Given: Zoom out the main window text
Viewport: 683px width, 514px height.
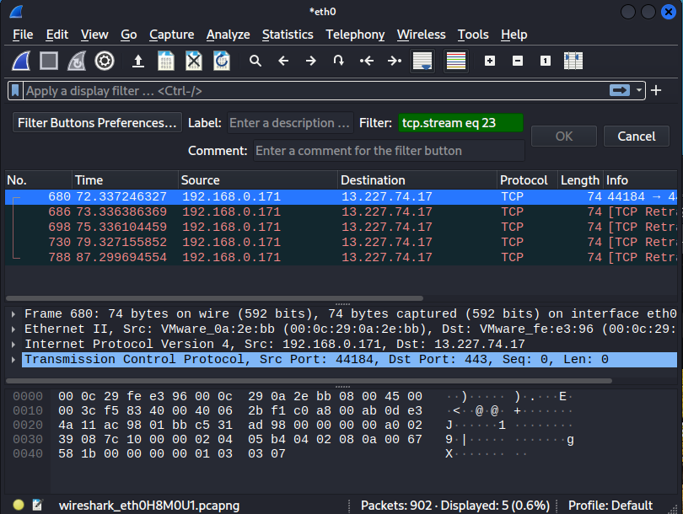Looking at the screenshot, I should tap(518, 61).
